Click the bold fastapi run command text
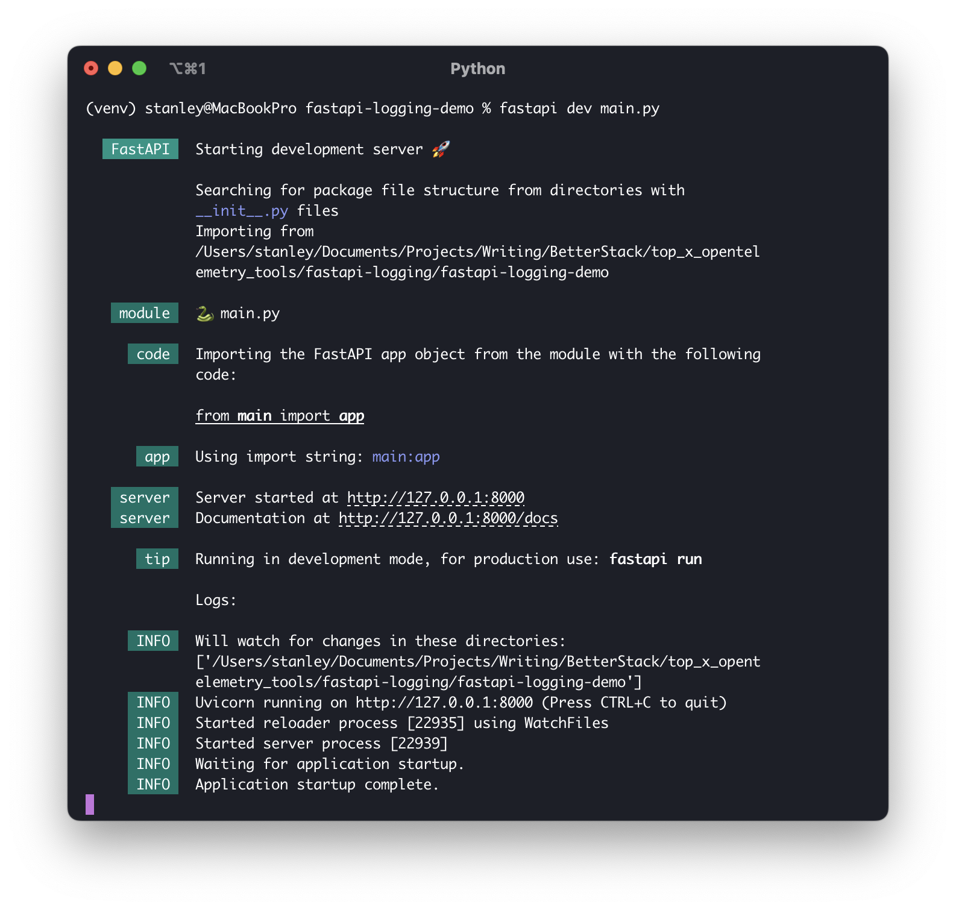This screenshot has height=910, width=956. click(656, 559)
